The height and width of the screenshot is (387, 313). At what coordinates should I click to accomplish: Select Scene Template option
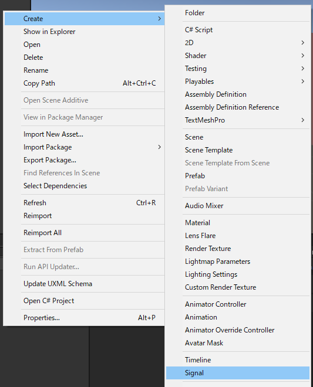pos(238,150)
